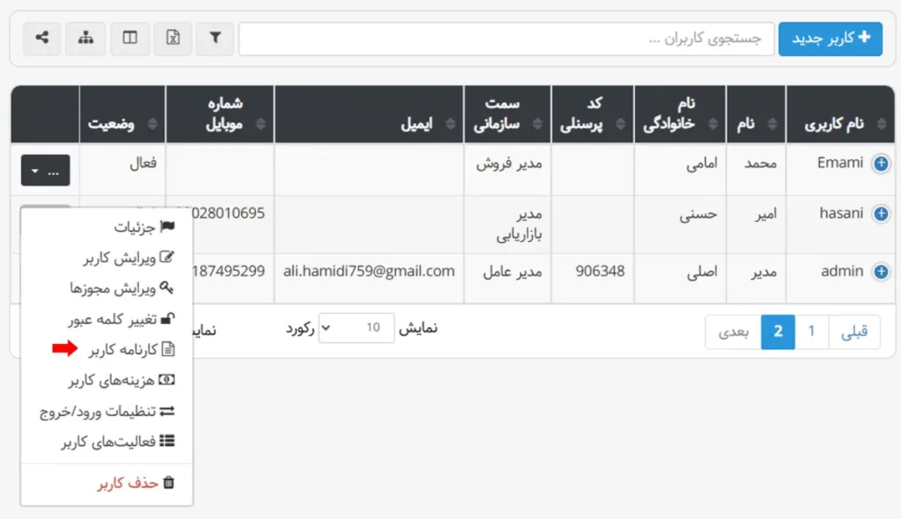Click the blue plus icon beside admin
Viewport: 901px width, 519px height.
click(x=881, y=272)
